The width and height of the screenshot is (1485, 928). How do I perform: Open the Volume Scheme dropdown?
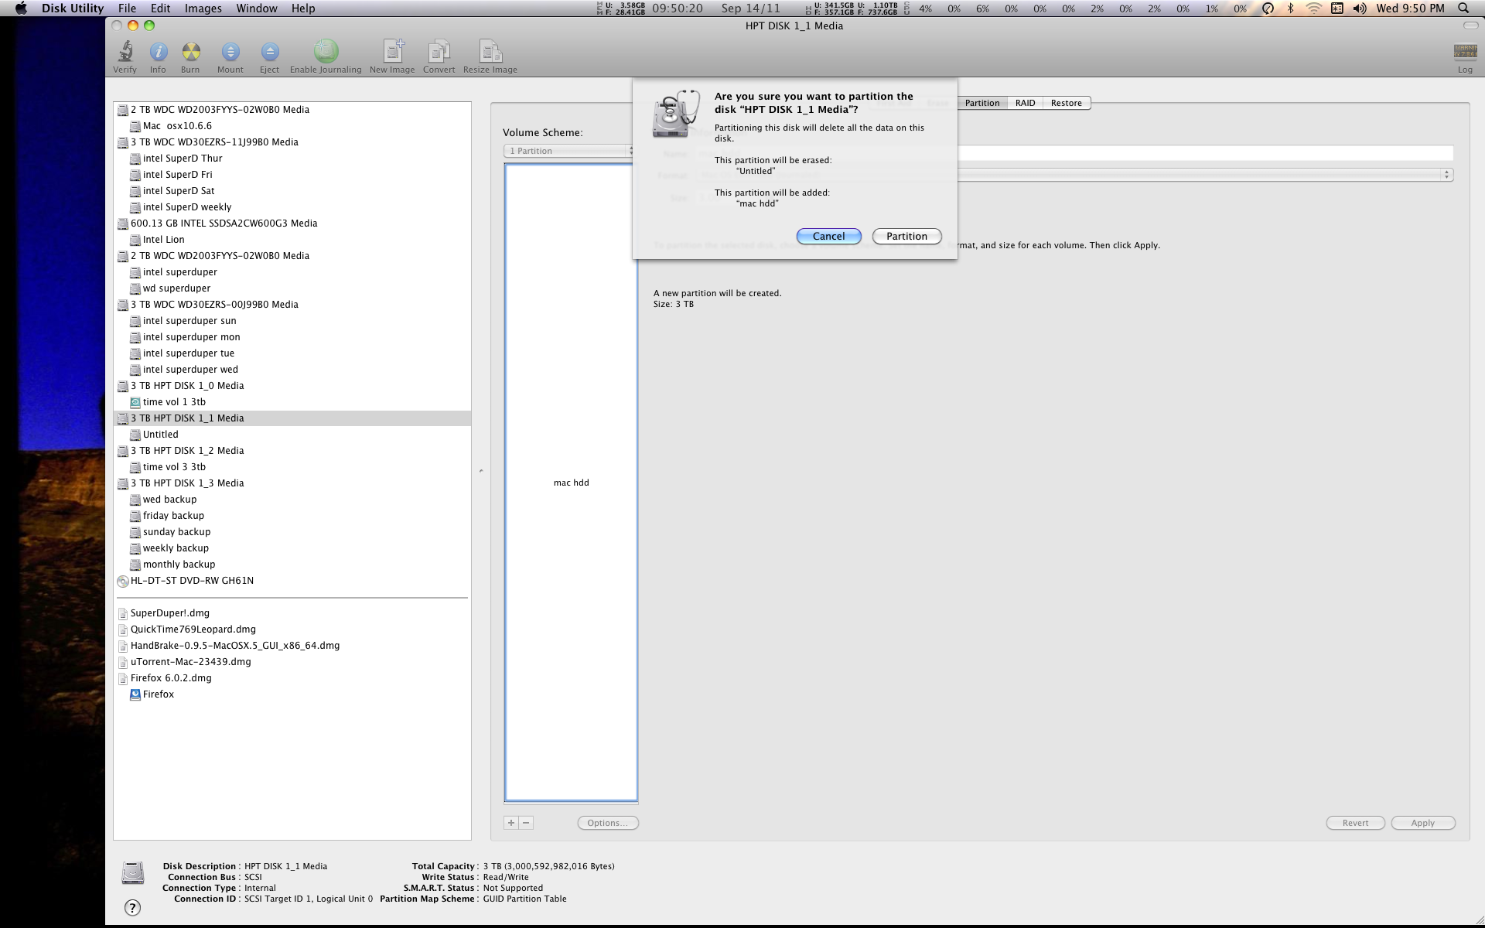point(568,151)
